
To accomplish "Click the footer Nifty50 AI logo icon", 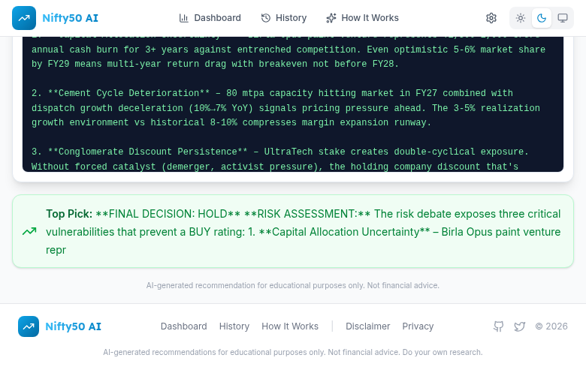I will tap(29, 326).
